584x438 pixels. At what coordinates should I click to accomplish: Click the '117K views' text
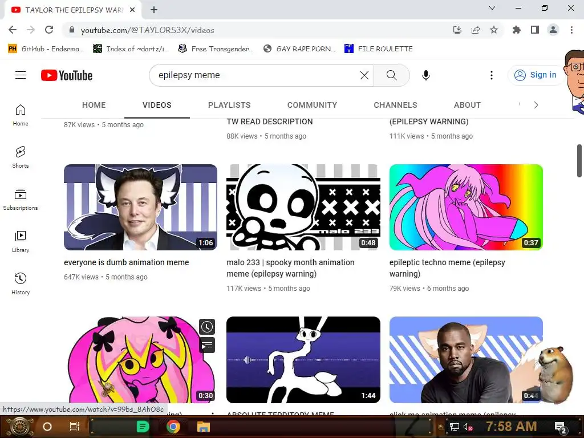(244, 288)
